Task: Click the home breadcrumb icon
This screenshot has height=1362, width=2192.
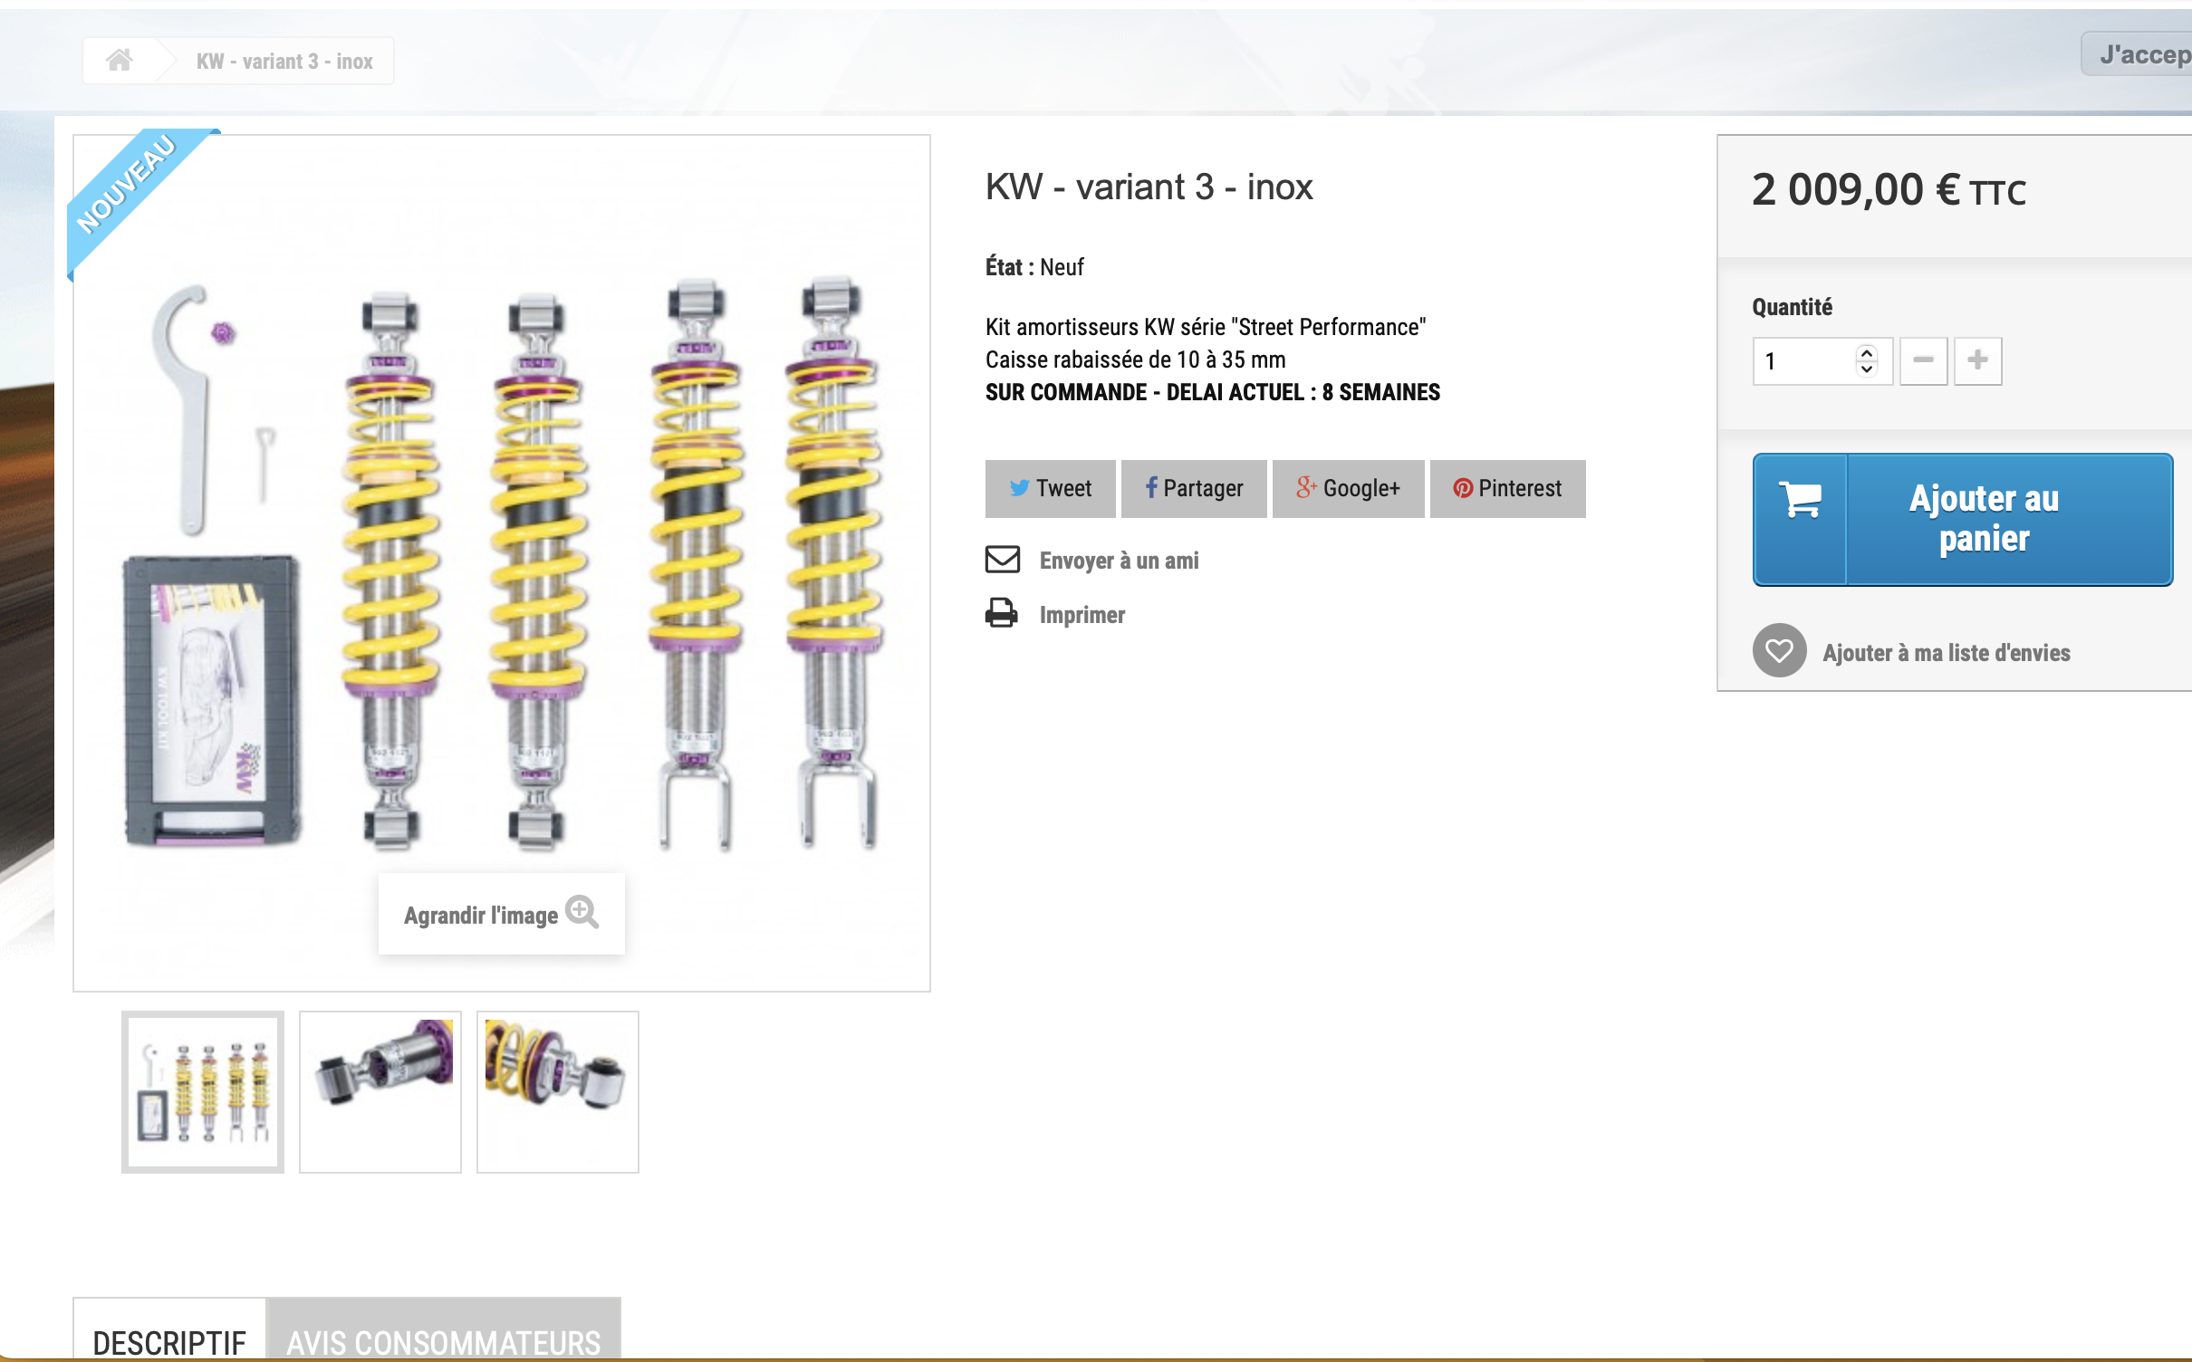Action: tap(120, 61)
